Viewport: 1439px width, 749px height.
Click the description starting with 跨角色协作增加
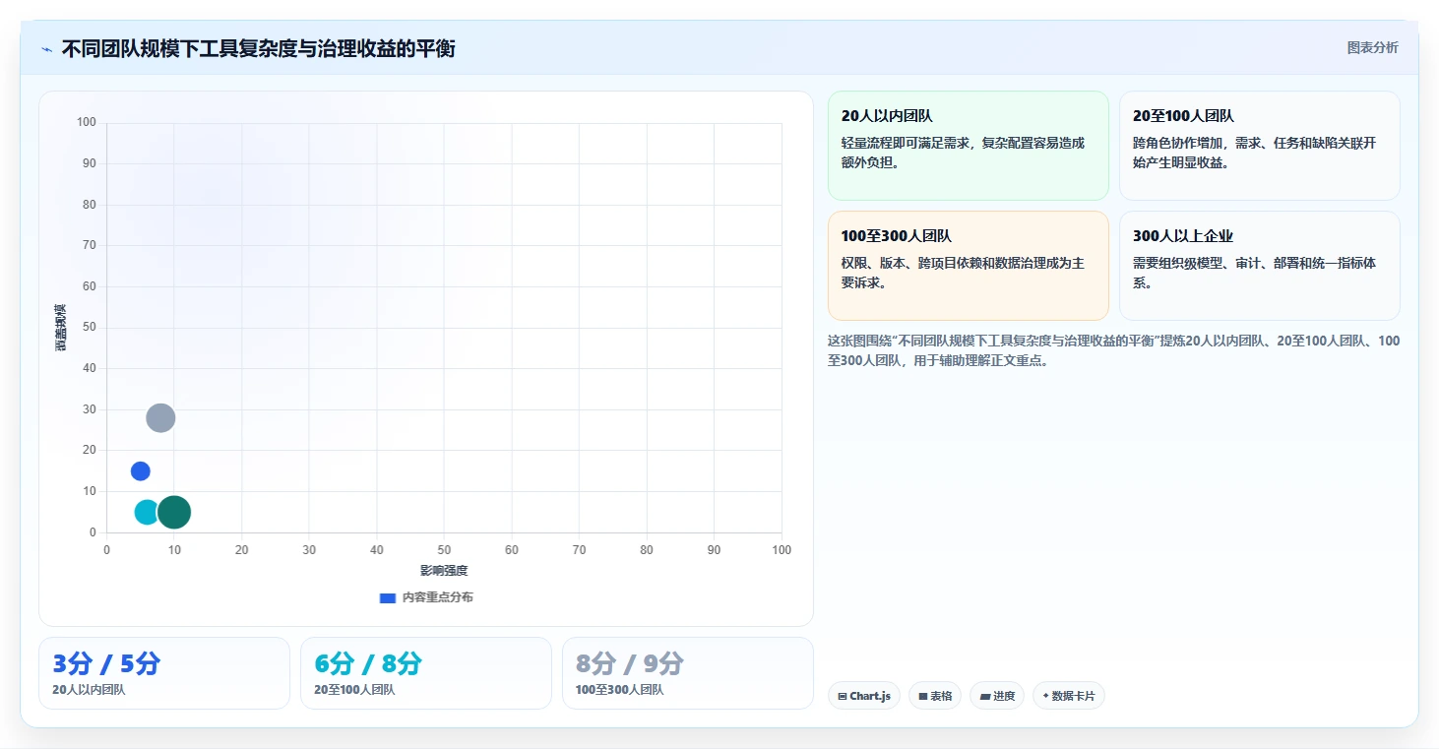click(1254, 153)
